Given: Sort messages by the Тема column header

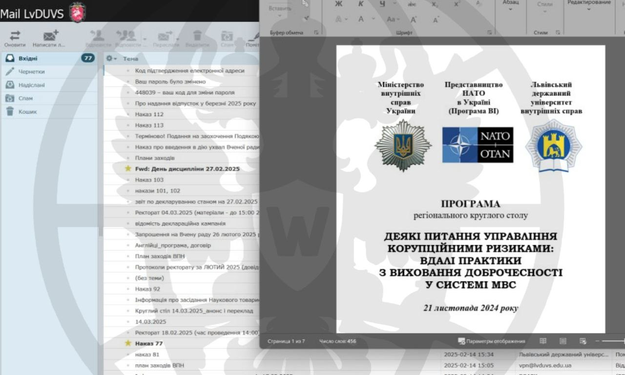Looking at the screenshot, I should click(x=130, y=59).
